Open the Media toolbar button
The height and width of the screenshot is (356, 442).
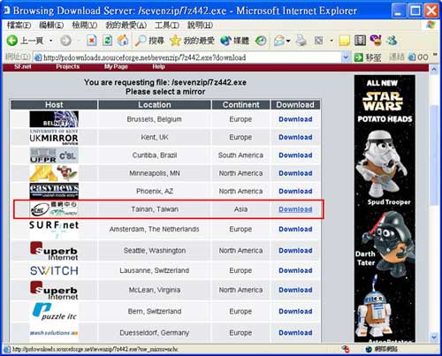tap(234, 41)
